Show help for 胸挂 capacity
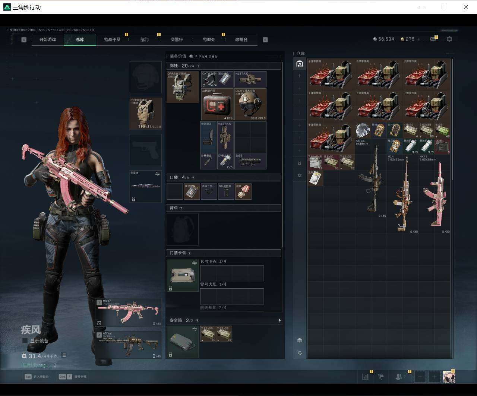Screen dimensions: 477x396 [x=198, y=66]
